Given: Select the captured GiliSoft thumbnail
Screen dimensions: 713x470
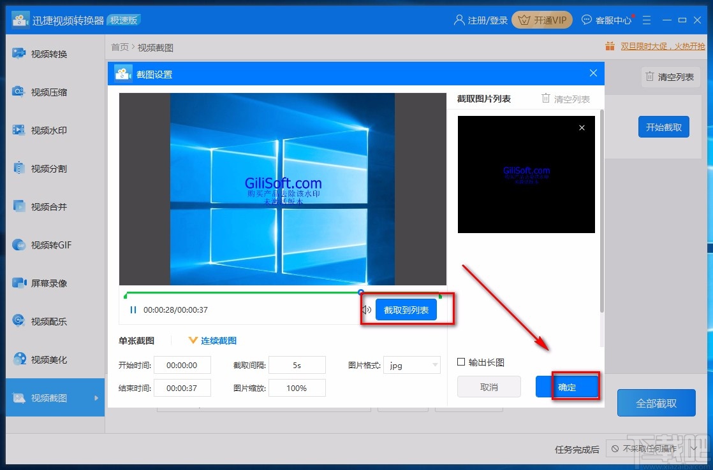Looking at the screenshot, I should point(526,174).
